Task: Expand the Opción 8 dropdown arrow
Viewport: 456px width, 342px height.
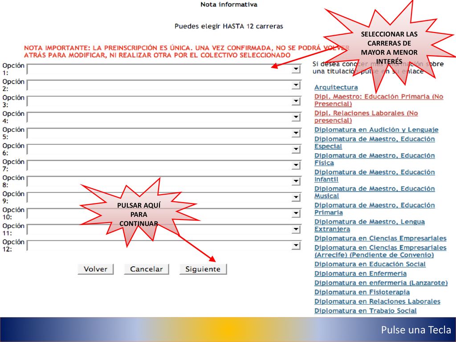Action: pyautogui.click(x=296, y=181)
